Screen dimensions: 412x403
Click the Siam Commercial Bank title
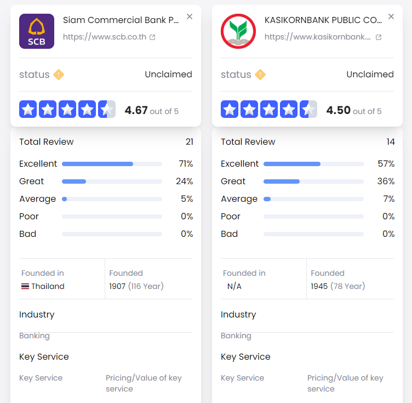tap(121, 20)
